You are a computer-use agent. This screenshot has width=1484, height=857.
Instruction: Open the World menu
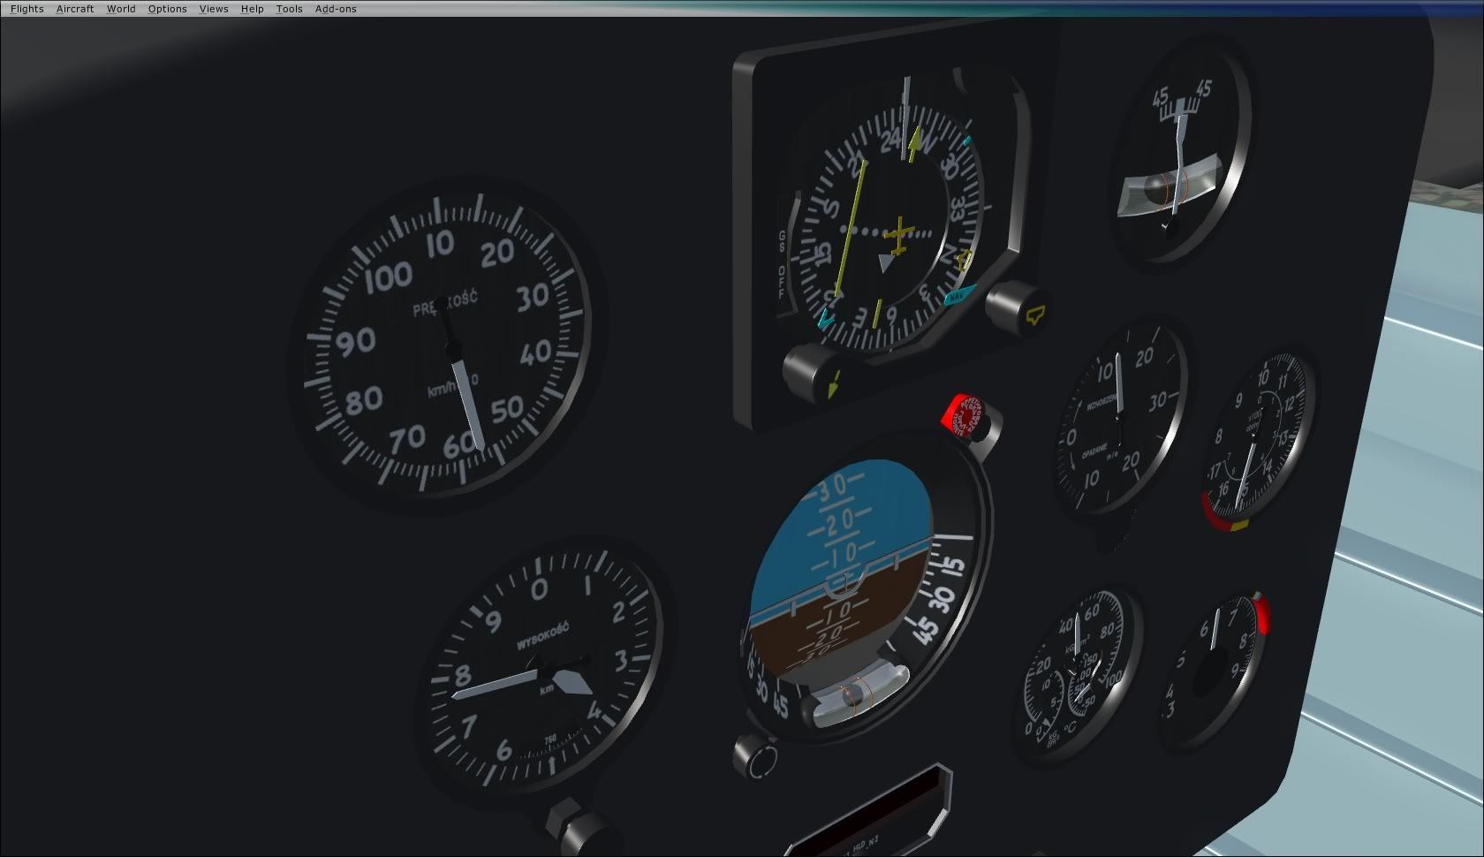click(x=121, y=9)
